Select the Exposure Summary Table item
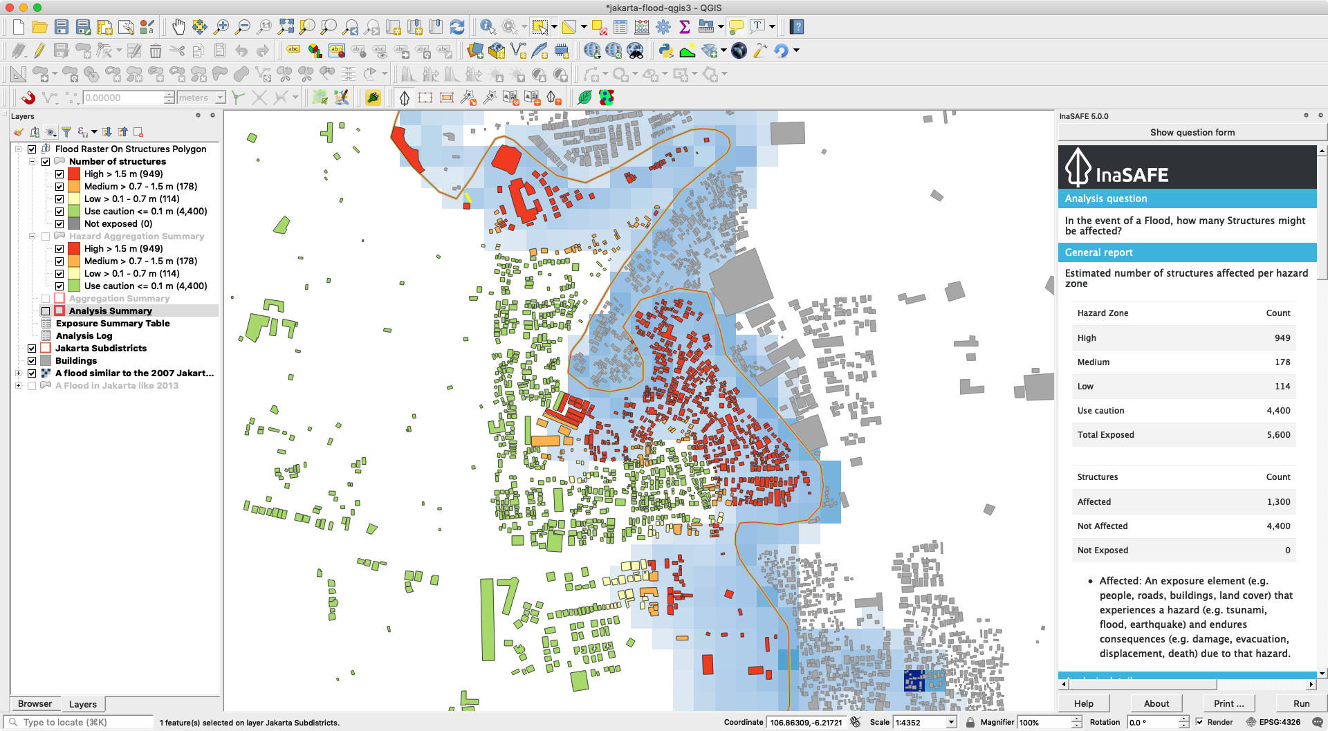 coord(113,324)
